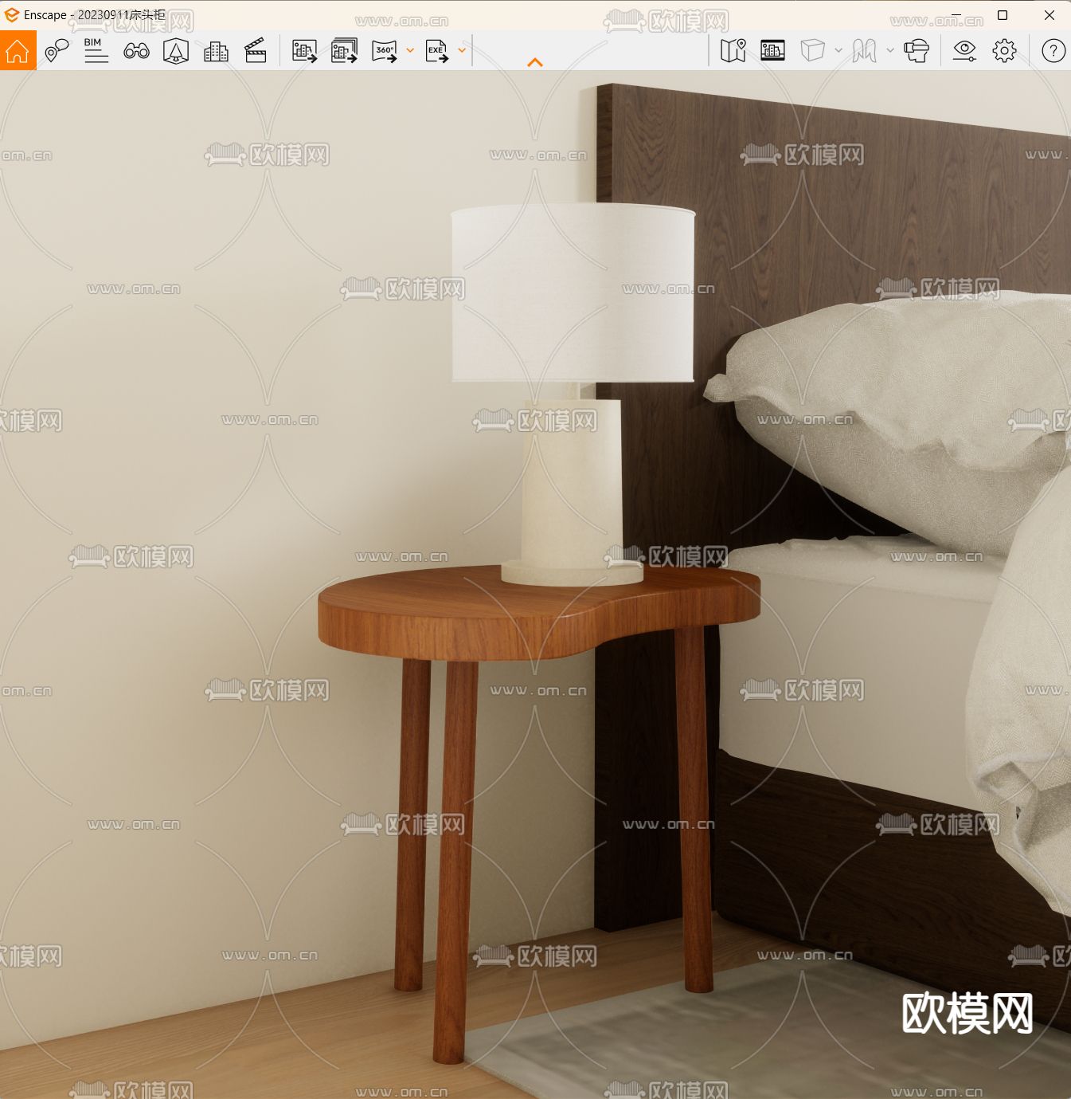Toggle white mode with the cube icon

coord(814,50)
